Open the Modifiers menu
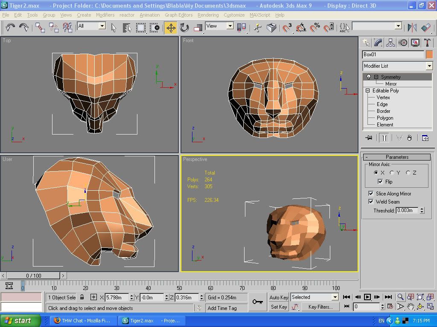This screenshot has width=437, height=327. 105,15
